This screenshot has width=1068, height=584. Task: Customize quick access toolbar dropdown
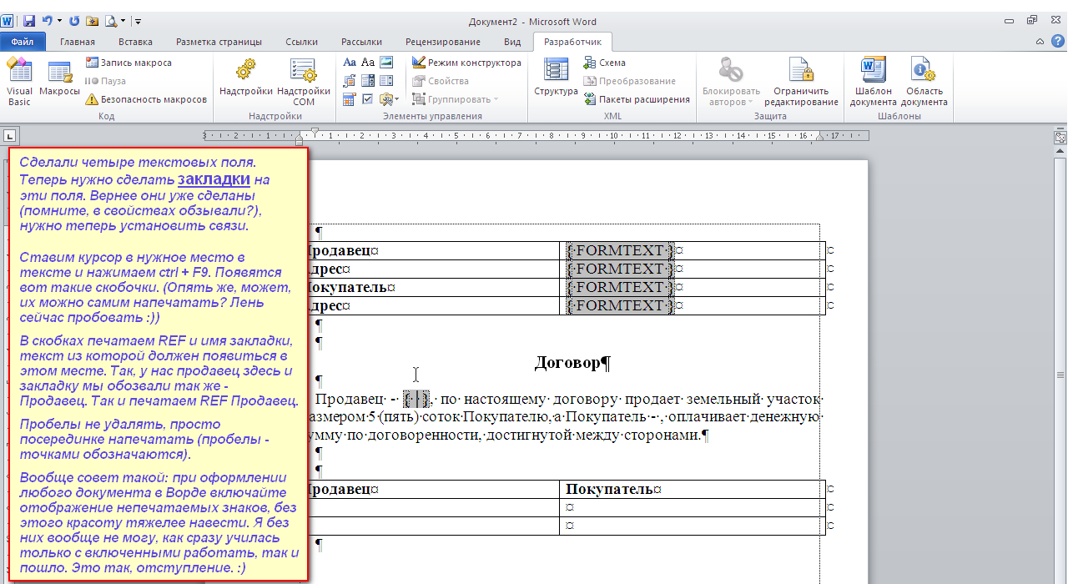tap(138, 21)
